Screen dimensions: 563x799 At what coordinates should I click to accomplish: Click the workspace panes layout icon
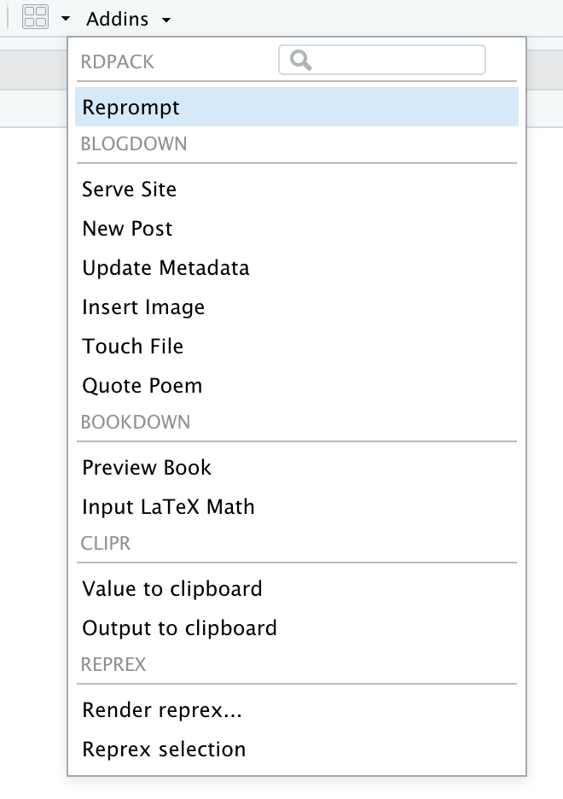tap(35, 16)
